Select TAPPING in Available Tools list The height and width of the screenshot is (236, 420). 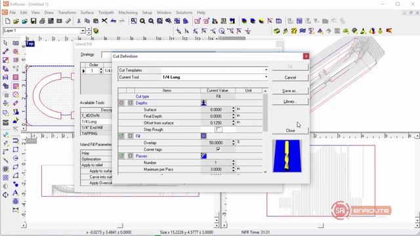[96, 133]
